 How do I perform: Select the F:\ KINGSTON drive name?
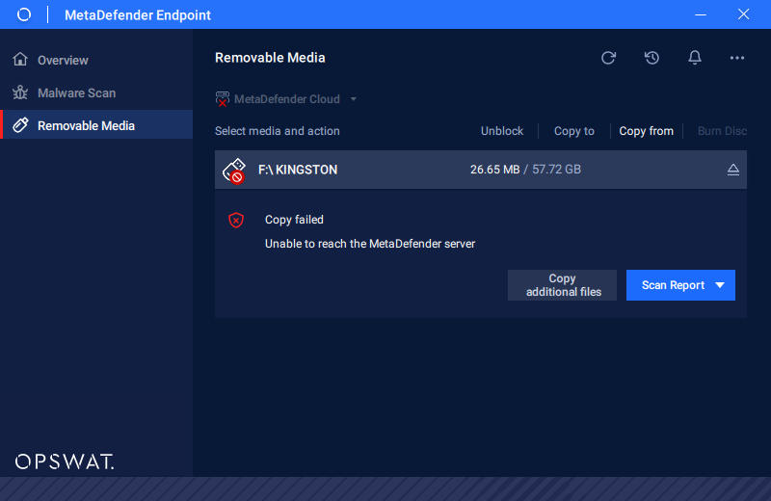point(298,170)
